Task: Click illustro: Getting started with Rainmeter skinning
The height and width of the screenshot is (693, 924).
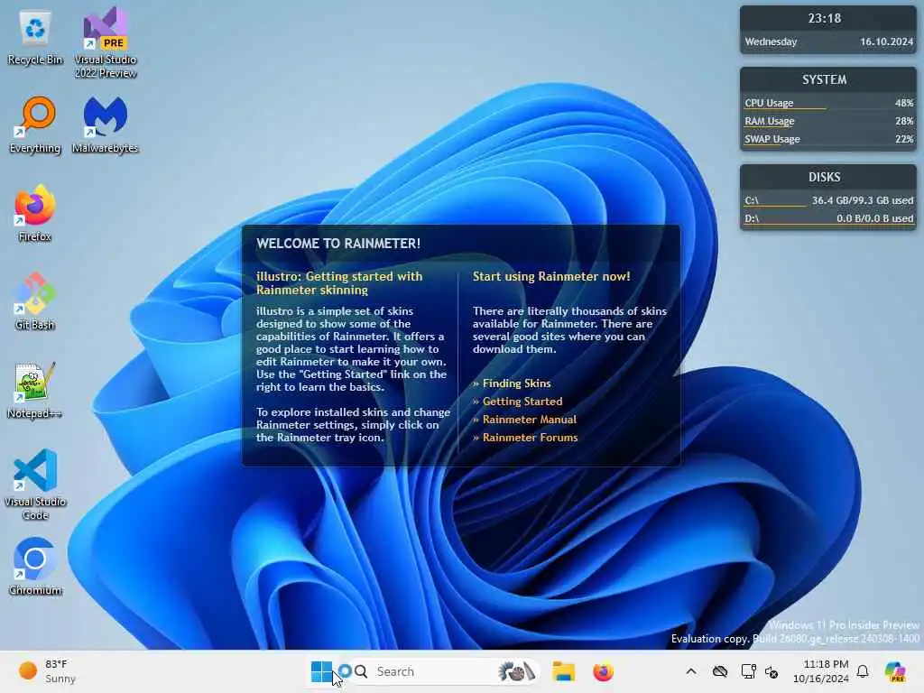Action: [339, 282]
